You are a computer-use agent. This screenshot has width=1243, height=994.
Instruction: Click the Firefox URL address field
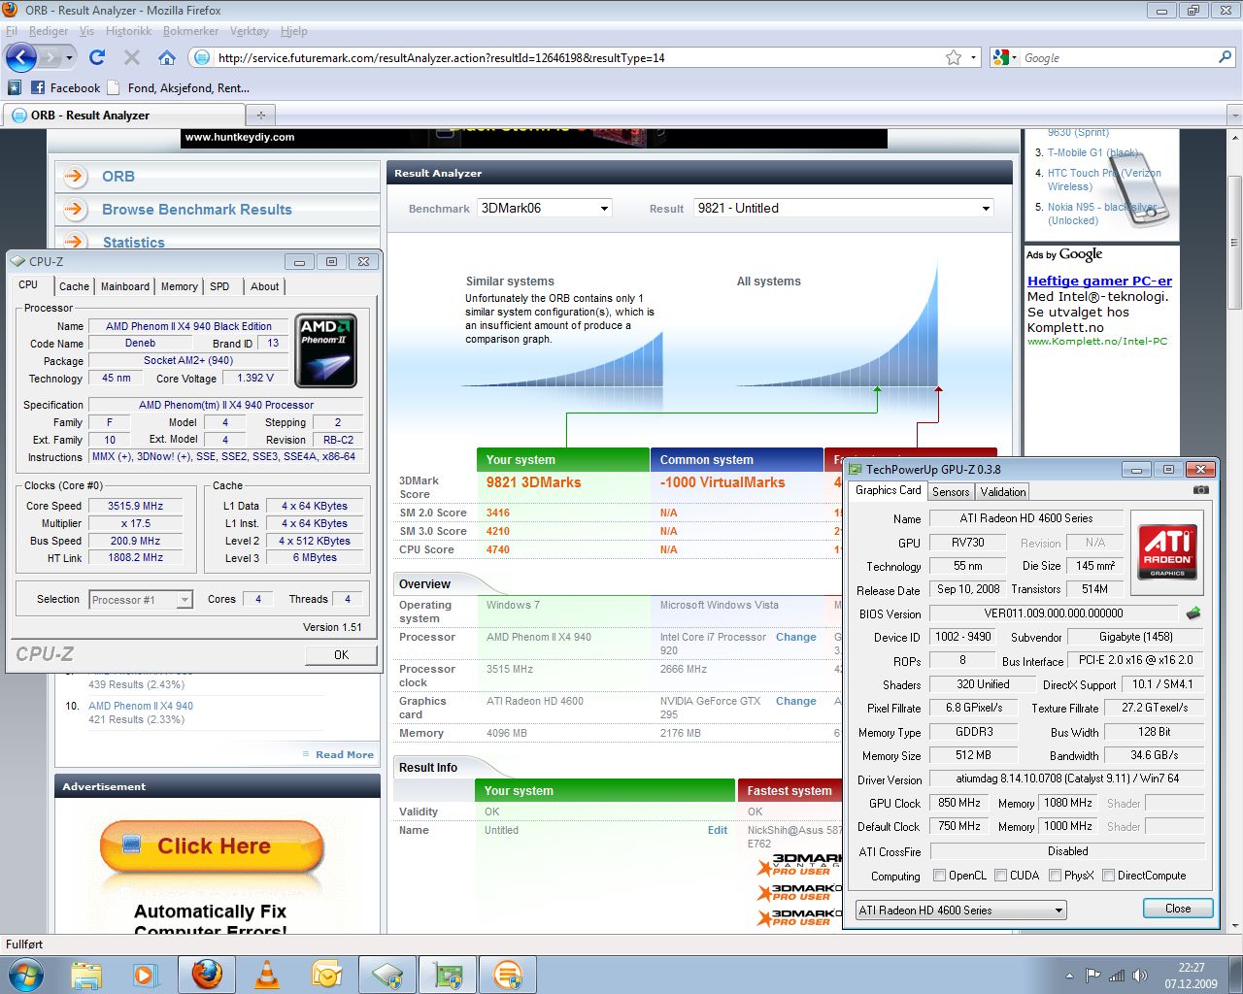click(x=578, y=58)
